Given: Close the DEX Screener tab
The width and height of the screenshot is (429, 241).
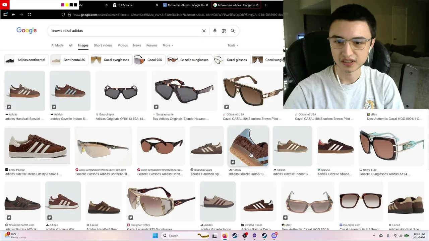Looking at the screenshot, I should [x=157, y=5].
